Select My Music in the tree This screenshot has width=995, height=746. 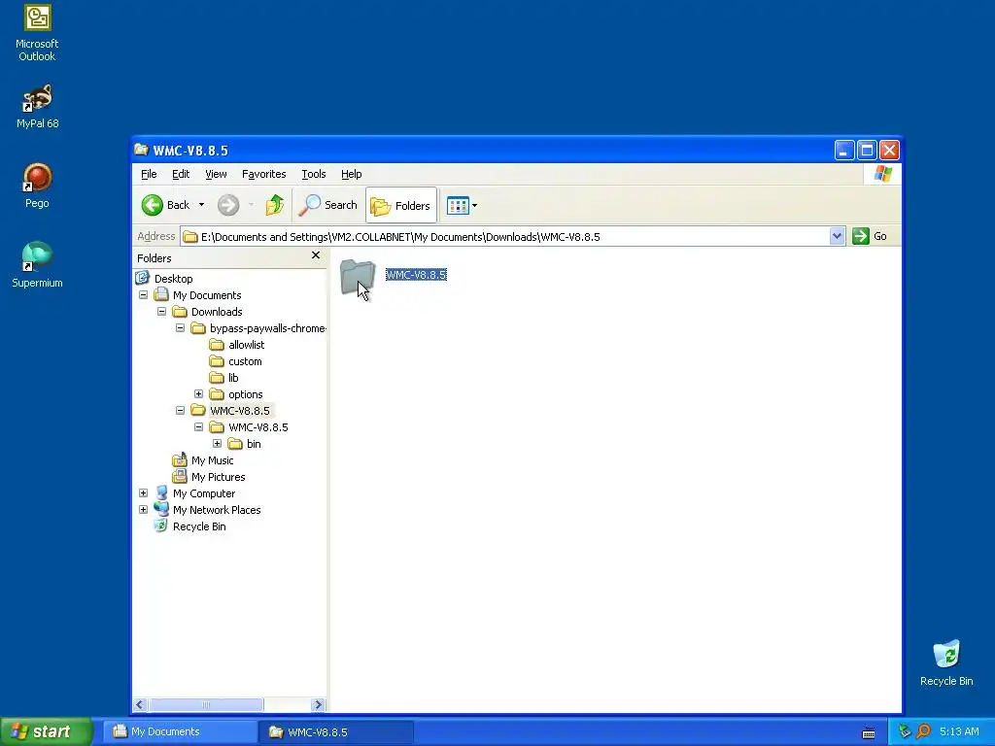pos(212,459)
